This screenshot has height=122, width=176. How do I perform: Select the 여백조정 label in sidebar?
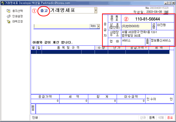point(18,21)
